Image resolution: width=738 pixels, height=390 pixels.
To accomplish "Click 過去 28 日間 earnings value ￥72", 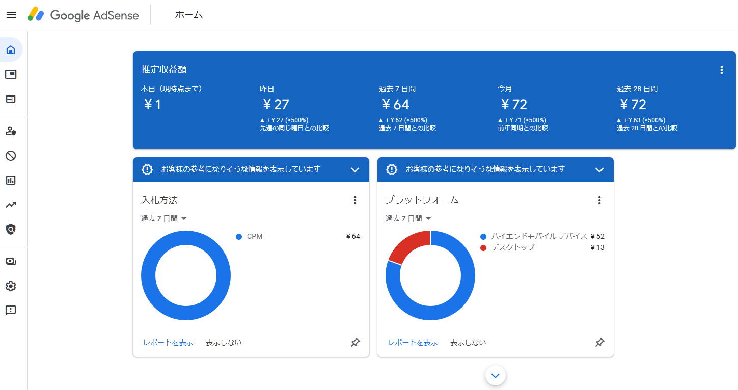I will [x=633, y=105].
